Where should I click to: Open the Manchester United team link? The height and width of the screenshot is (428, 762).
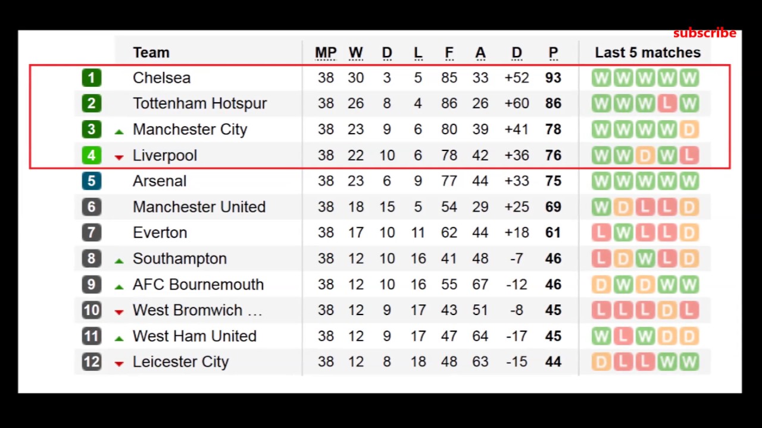tap(199, 207)
